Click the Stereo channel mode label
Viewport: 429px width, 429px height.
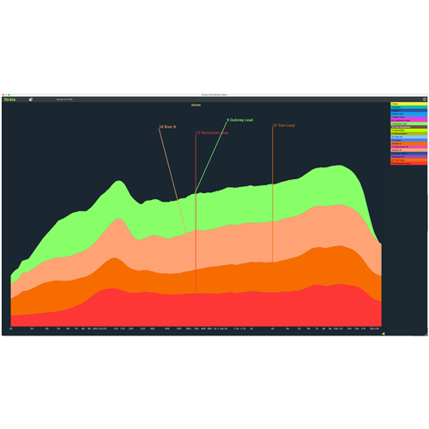tap(196, 105)
